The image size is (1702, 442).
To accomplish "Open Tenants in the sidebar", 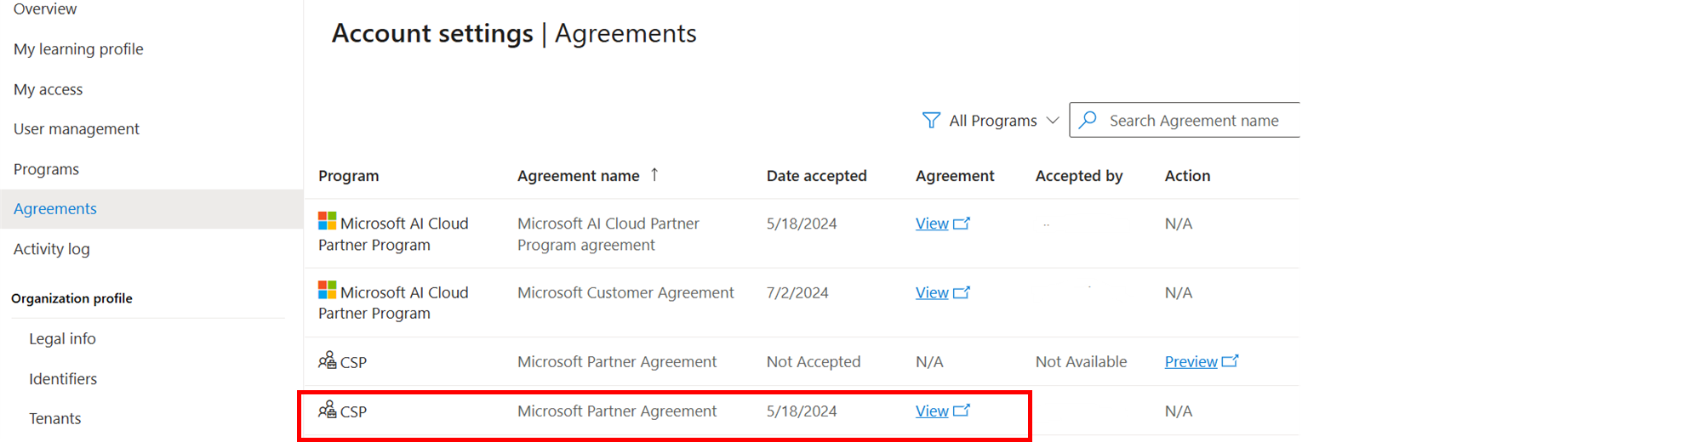I will (55, 419).
